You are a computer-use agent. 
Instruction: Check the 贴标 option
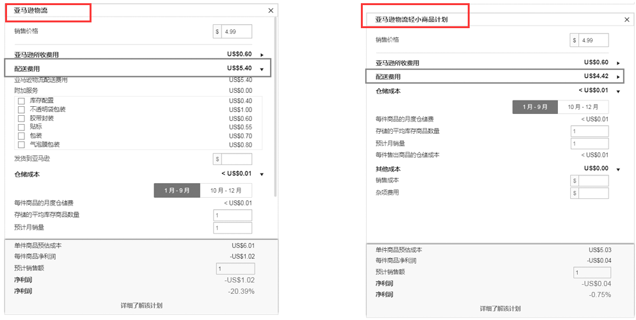pos(22,127)
